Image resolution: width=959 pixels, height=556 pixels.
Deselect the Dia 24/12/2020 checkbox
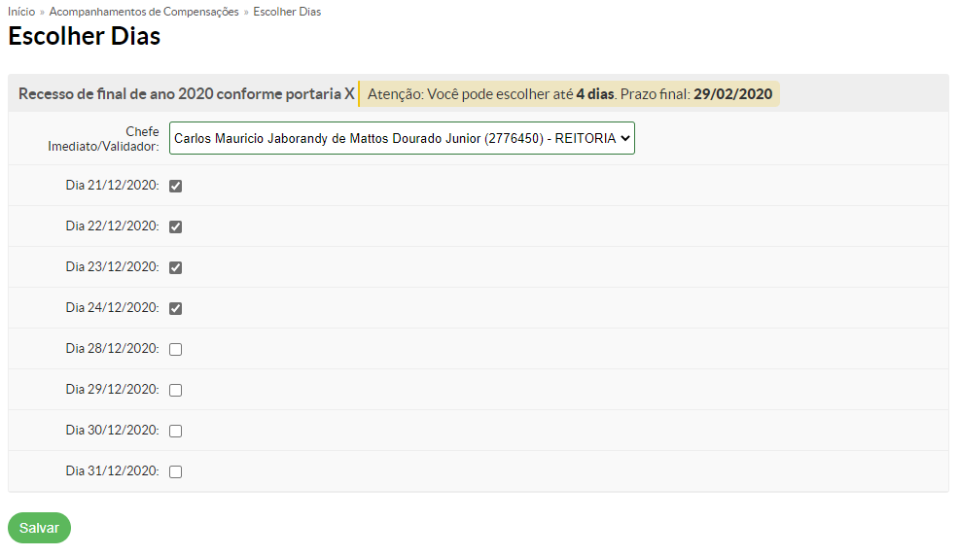175,308
